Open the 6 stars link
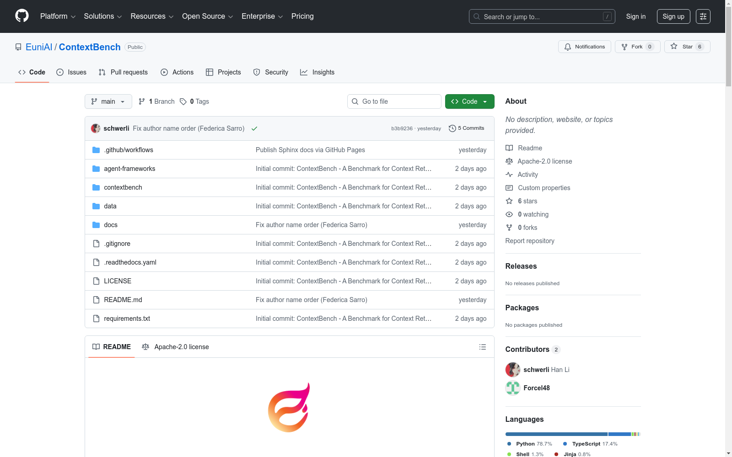Screen dimensions: 732x457 [527, 201]
